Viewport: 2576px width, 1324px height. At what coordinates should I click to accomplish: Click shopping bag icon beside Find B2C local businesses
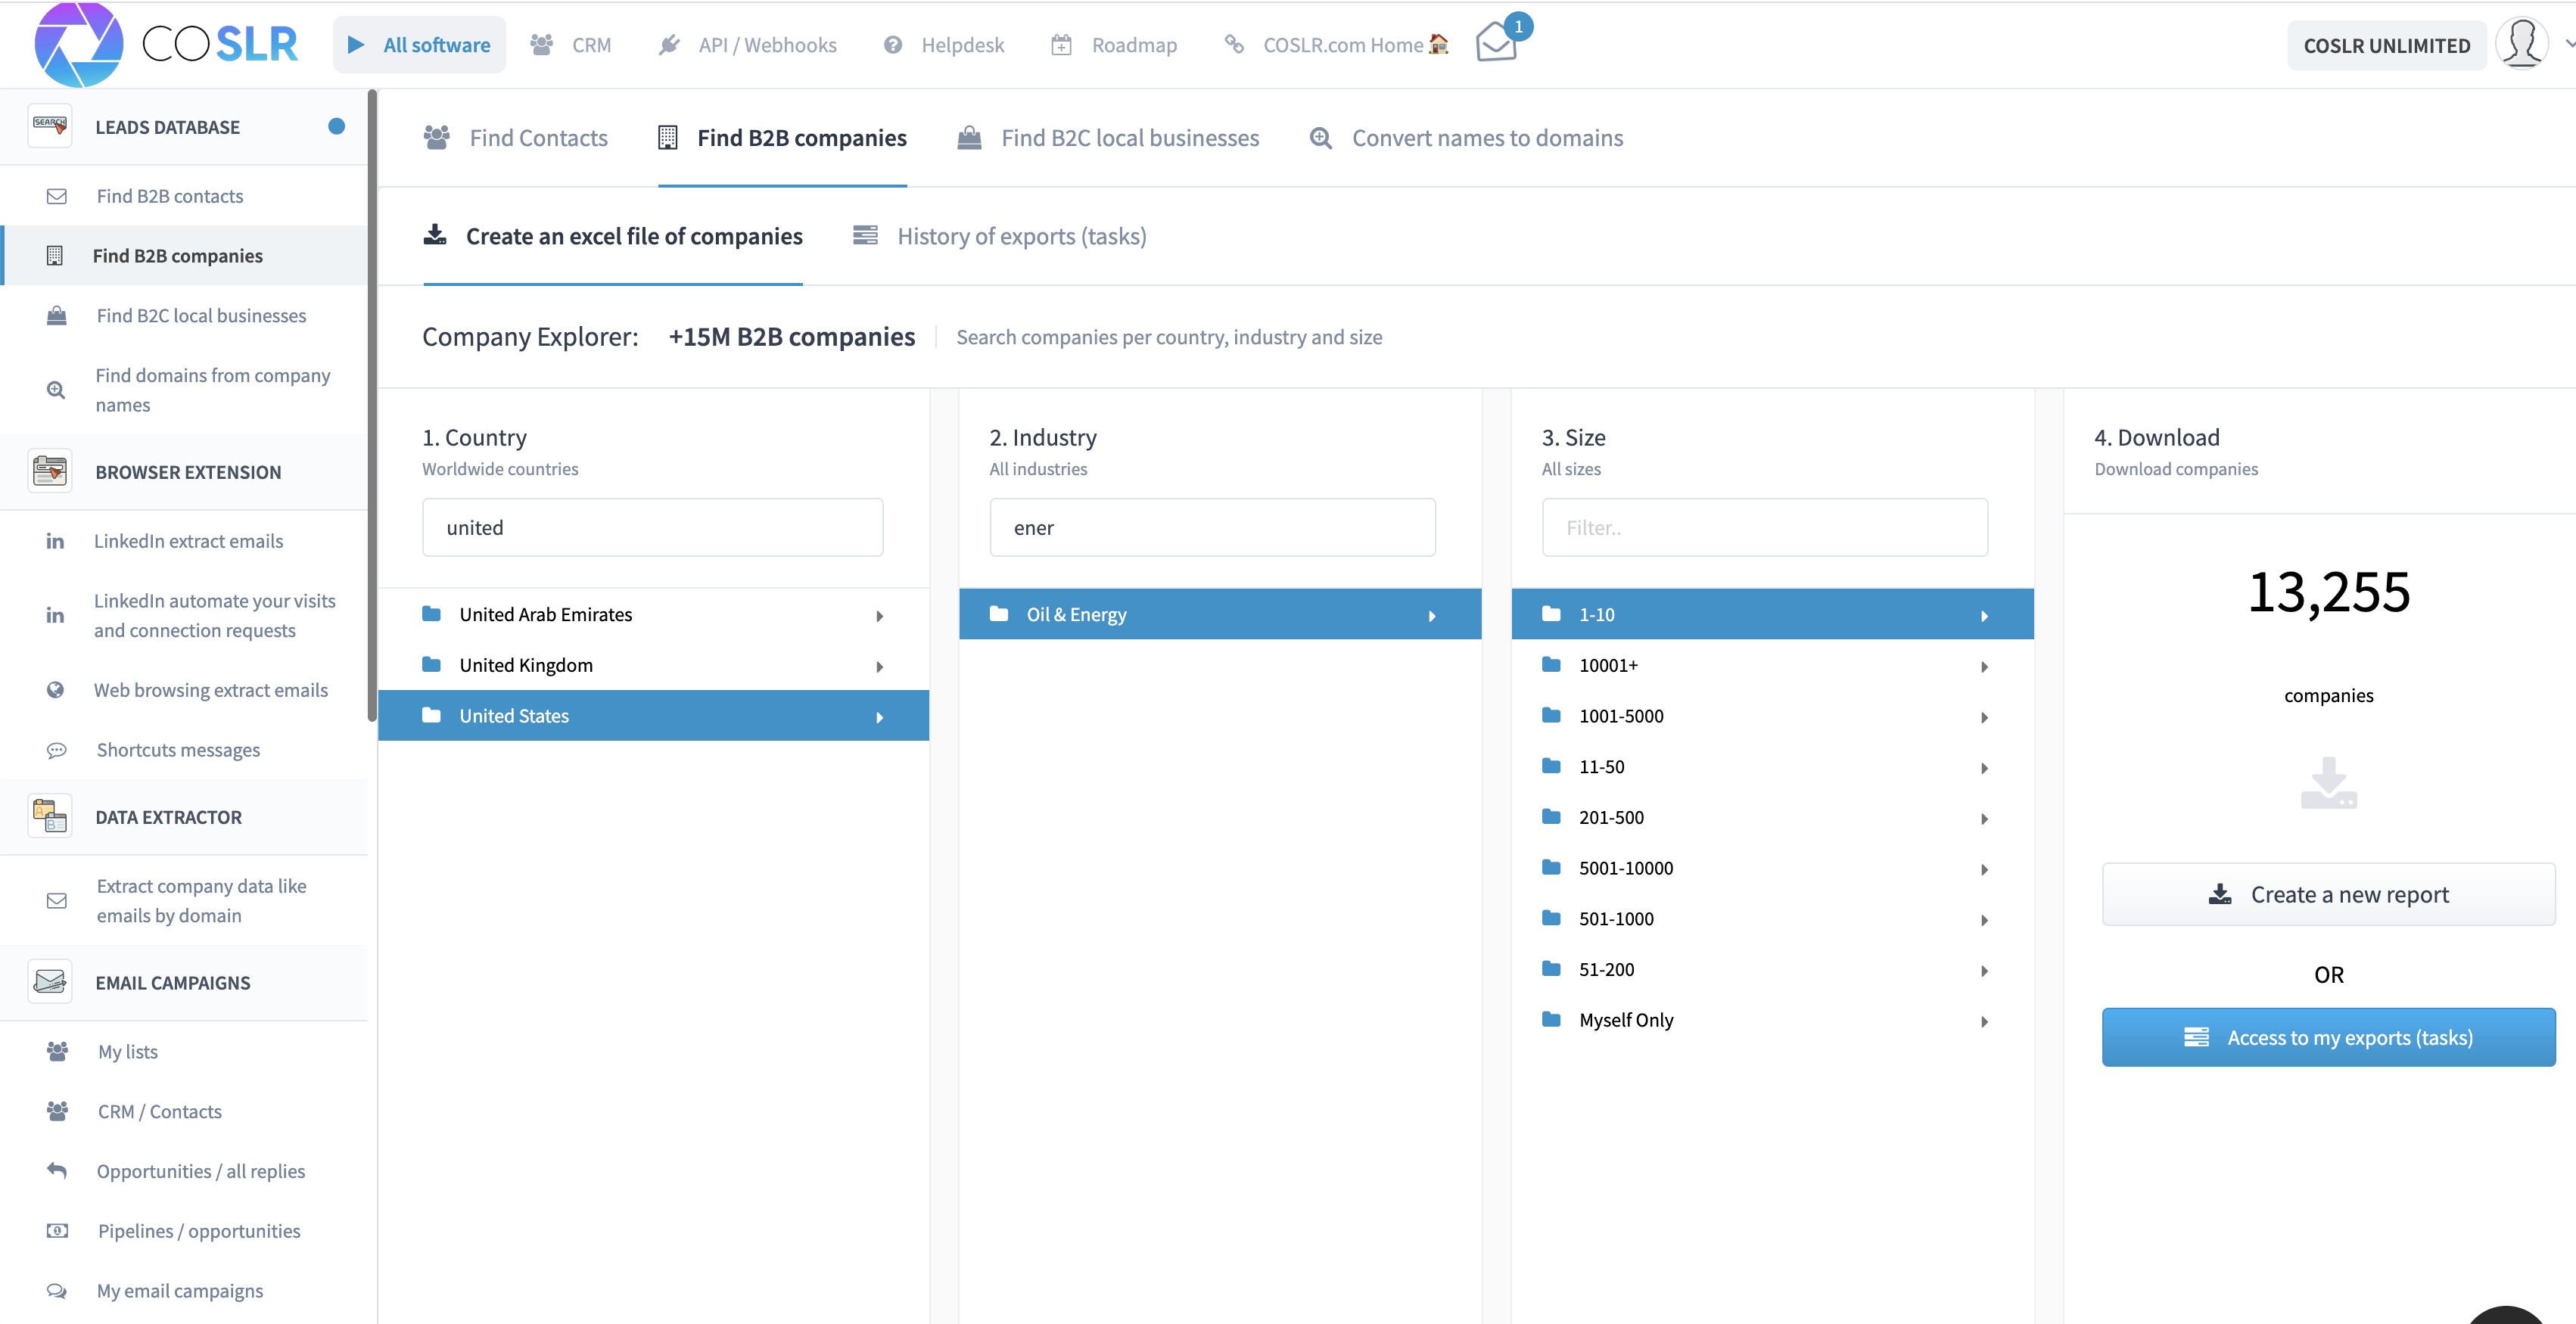pyautogui.click(x=57, y=315)
